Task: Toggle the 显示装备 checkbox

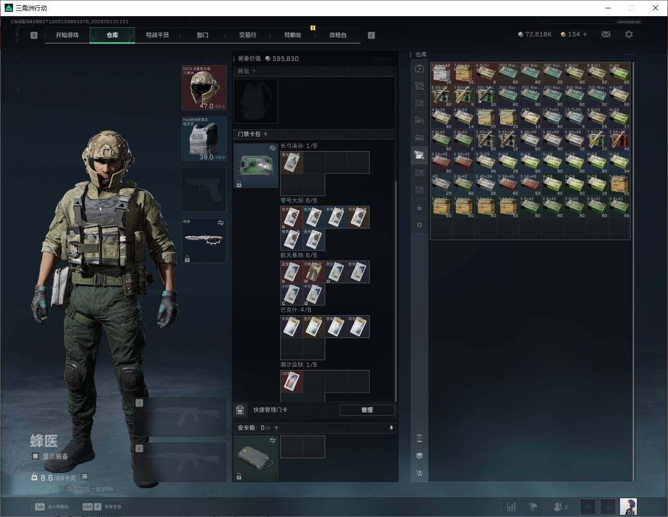Action: (35, 456)
